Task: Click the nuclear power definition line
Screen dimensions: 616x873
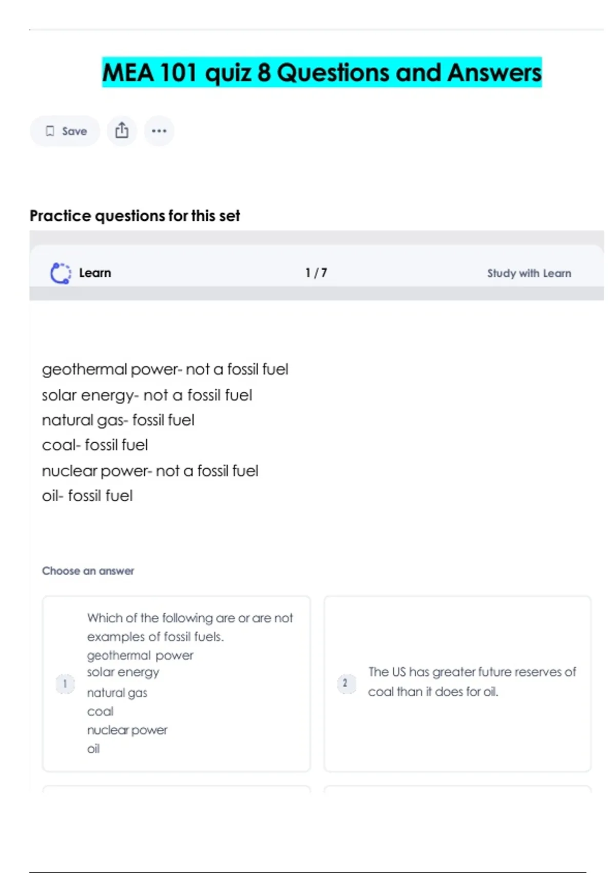Action: click(150, 470)
